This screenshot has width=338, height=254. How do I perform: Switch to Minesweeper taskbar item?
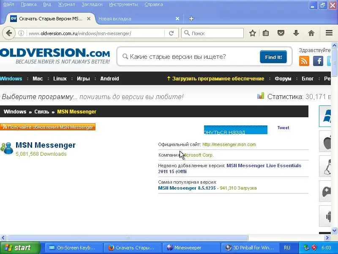point(191,248)
